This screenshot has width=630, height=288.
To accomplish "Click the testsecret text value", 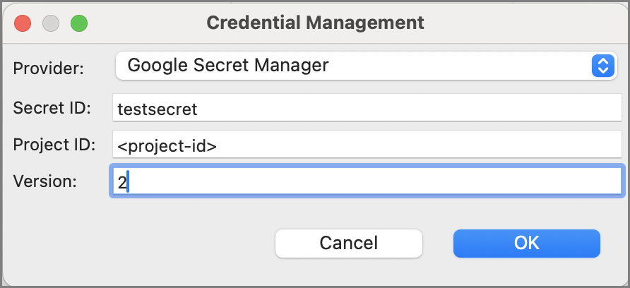I will pyautogui.click(x=157, y=109).
